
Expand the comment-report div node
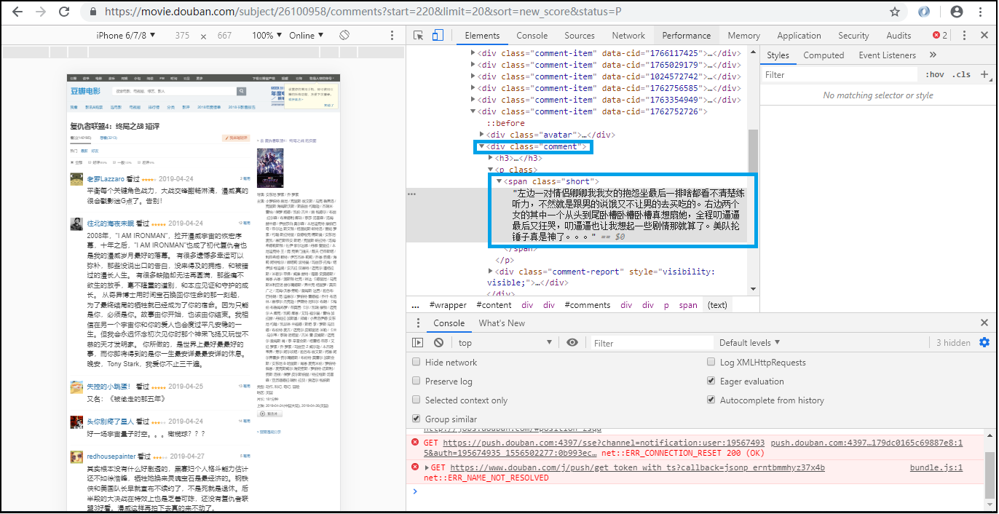pos(490,272)
